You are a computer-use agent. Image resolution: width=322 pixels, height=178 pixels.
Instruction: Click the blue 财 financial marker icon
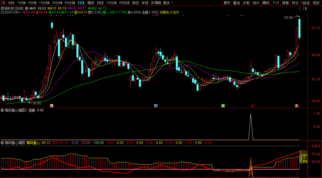click(156, 106)
